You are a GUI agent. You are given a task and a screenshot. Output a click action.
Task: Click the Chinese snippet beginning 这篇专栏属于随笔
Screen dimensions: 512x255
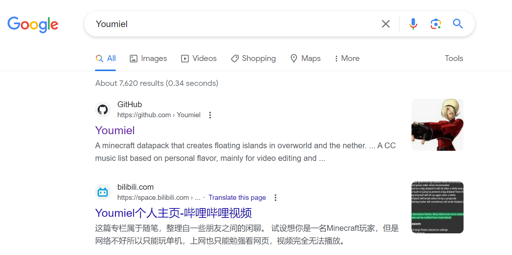point(247,234)
